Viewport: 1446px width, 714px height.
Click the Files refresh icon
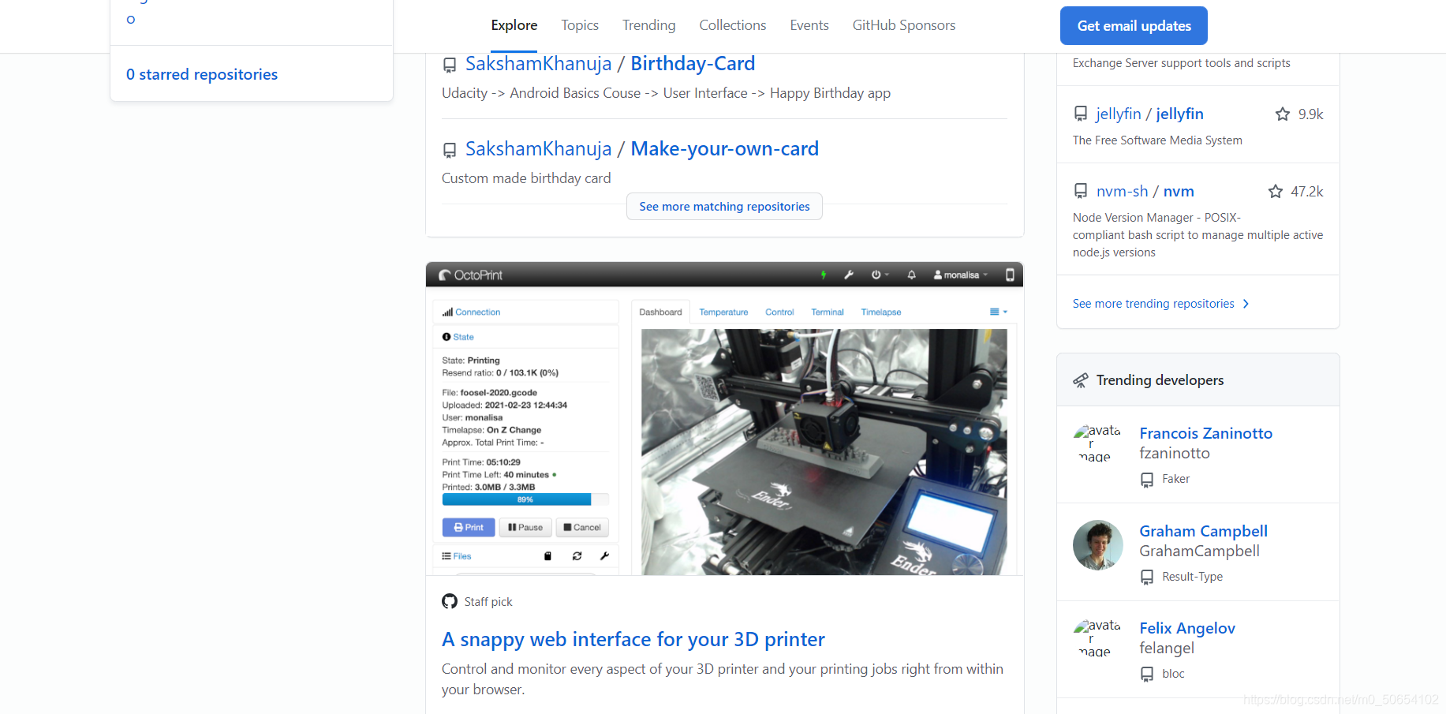point(577,556)
